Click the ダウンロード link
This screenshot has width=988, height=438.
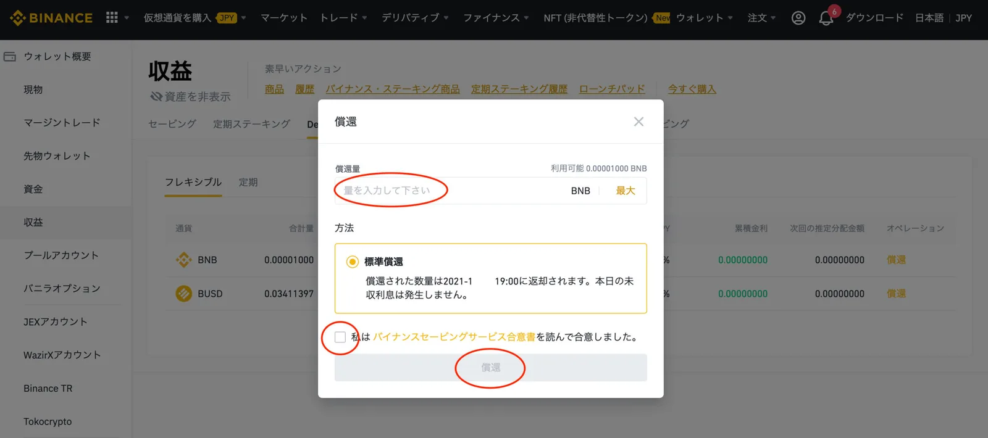coord(874,18)
